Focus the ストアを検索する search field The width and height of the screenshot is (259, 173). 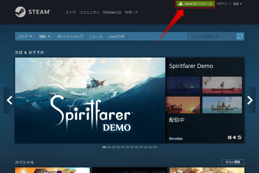[212, 36]
